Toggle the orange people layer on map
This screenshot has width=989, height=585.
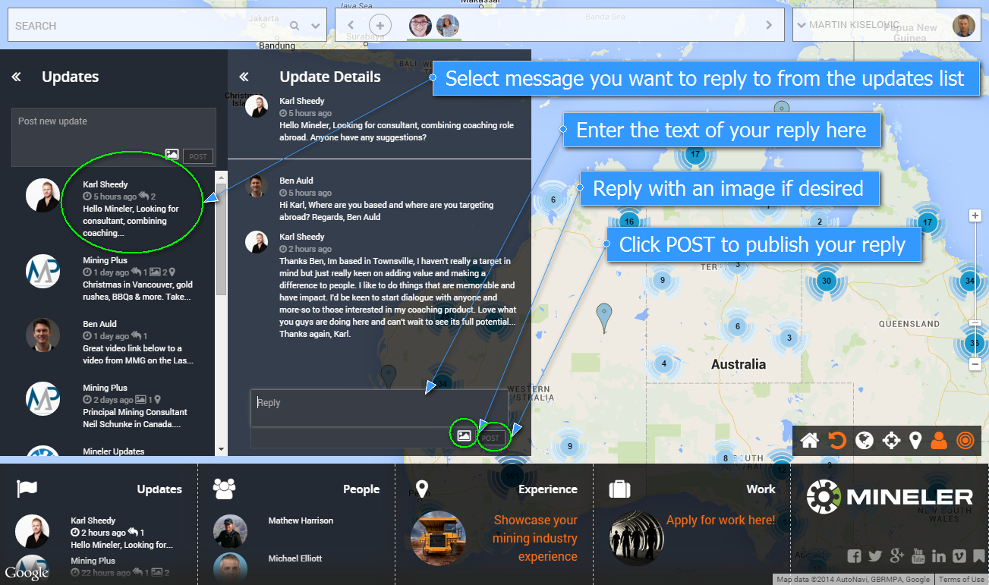(x=939, y=441)
